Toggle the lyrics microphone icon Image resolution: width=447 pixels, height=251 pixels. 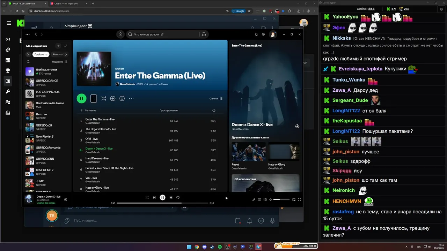tap(254, 200)
